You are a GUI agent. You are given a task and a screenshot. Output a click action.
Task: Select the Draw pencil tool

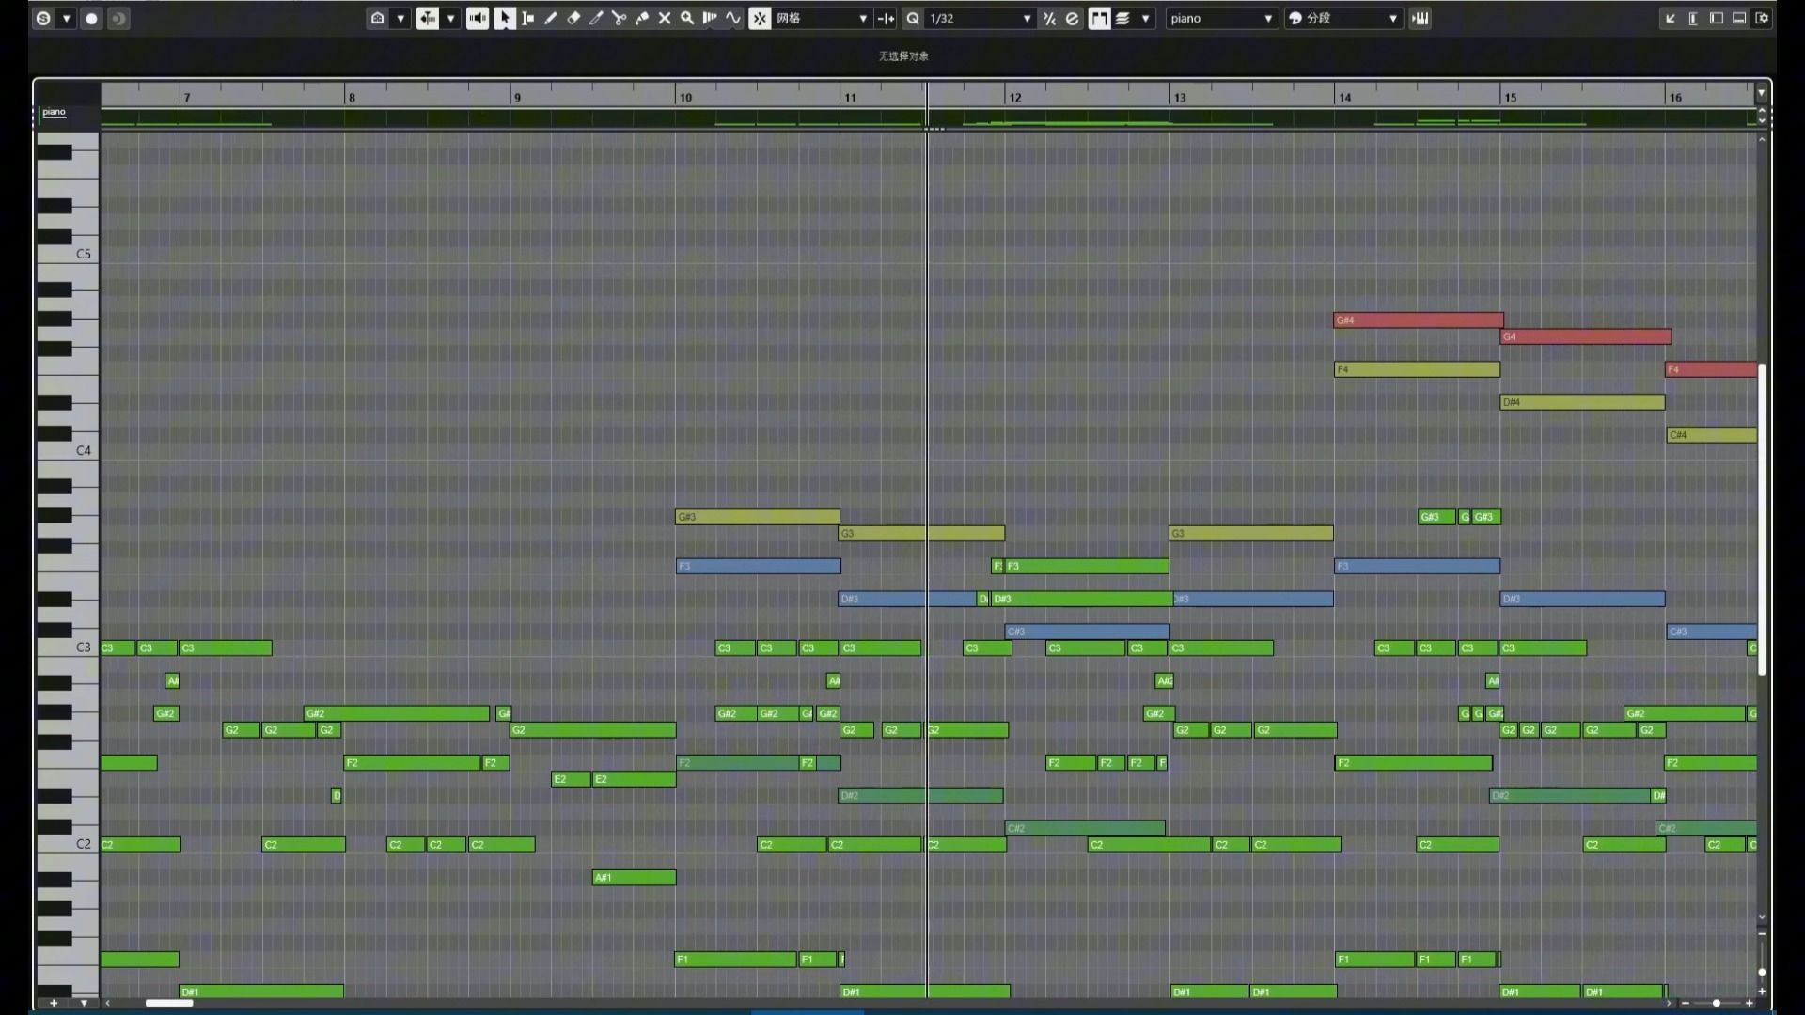tap(551, 18)
